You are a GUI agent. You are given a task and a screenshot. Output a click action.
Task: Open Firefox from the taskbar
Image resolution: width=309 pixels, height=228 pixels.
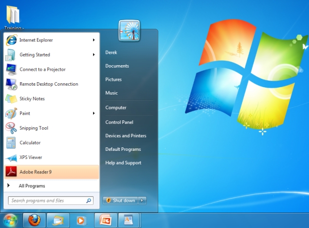click(34, 220)
